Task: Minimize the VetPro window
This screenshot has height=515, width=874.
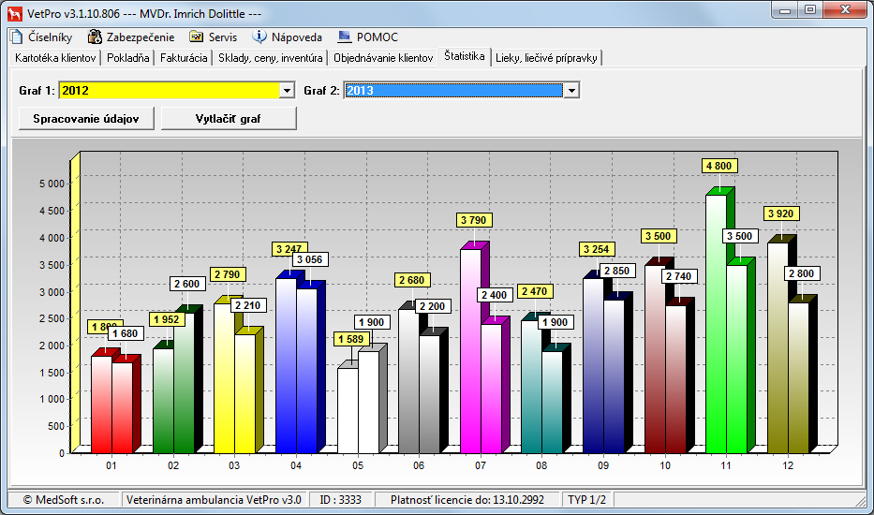Action: [x=786, y=10]
